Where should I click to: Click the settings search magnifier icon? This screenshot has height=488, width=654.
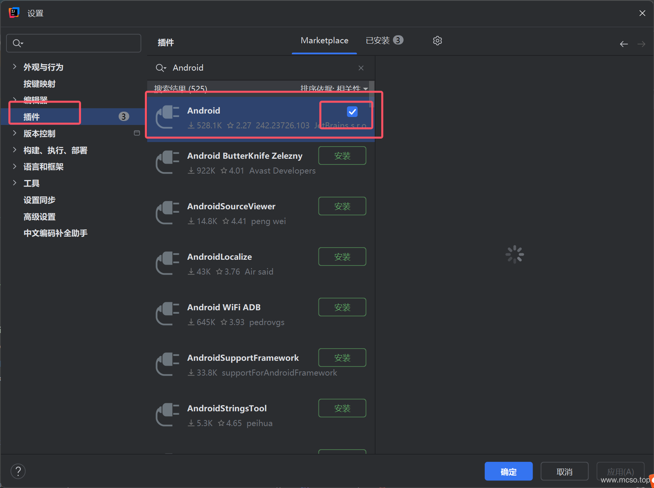pyautogui.click(x=18, y=43)
